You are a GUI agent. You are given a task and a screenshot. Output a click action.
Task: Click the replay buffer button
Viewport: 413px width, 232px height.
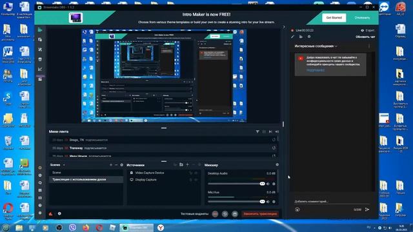point(225,214)
